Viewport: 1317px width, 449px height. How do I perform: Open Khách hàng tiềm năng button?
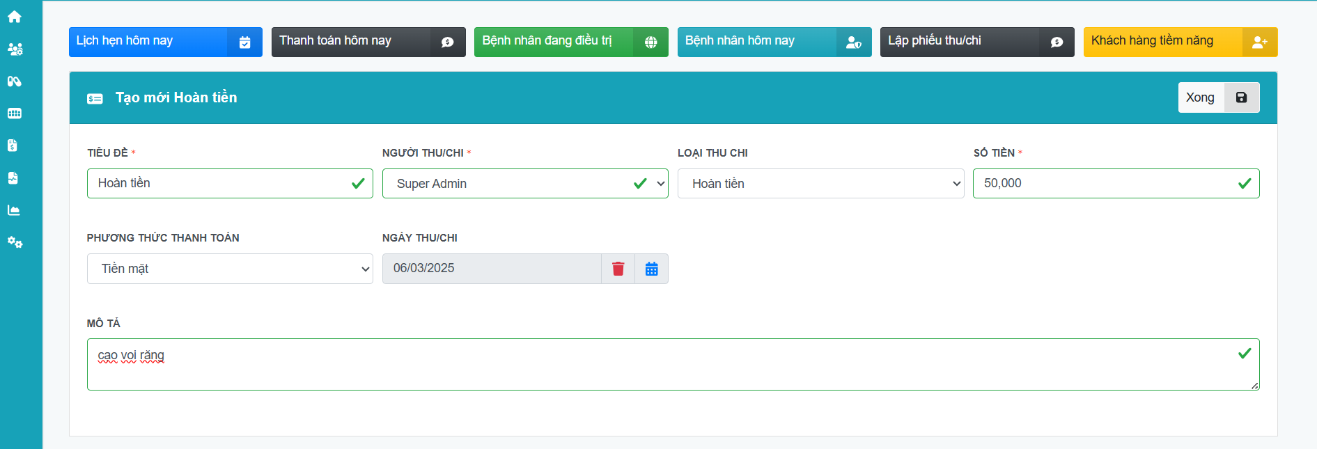point(1180,42)
